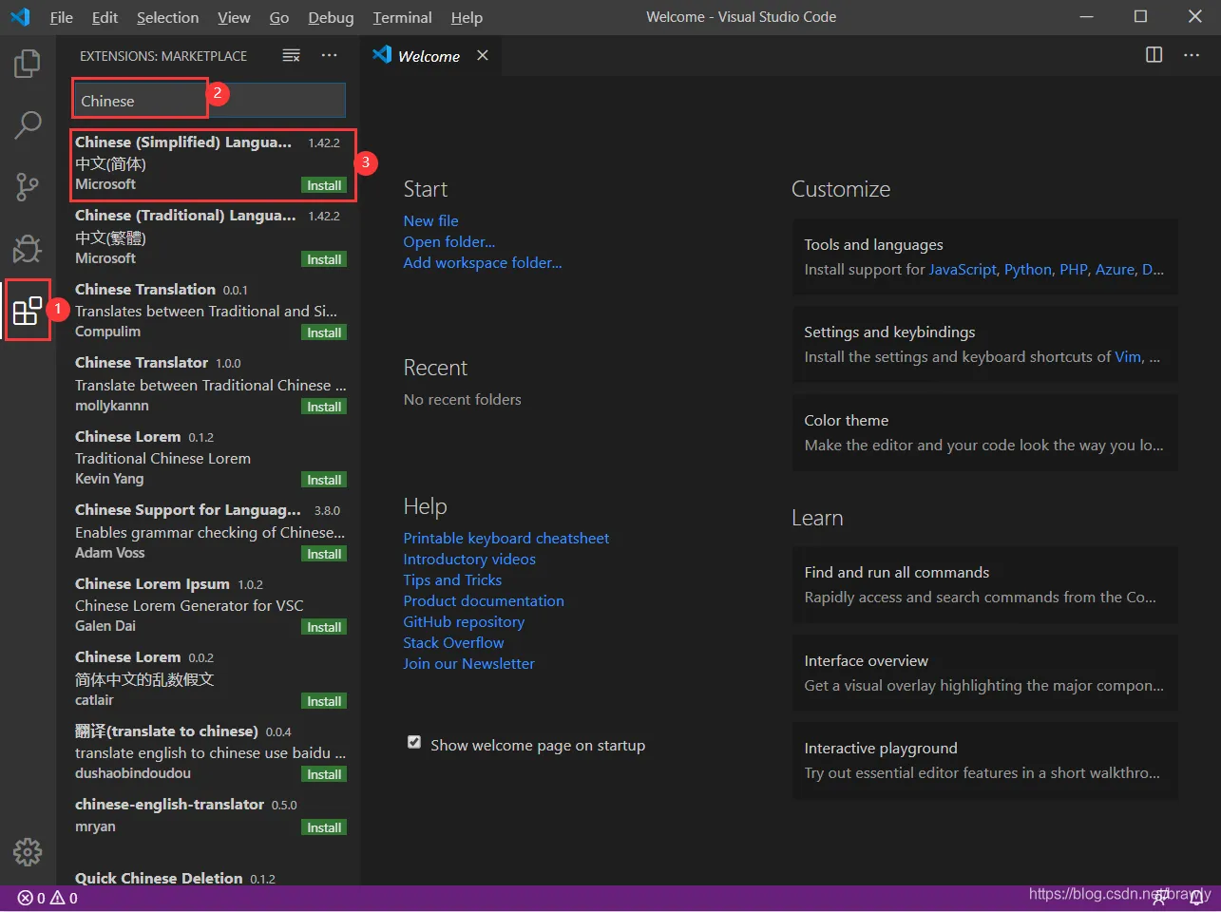This screenshot has height=912, width=1221.
Task: Select Quick Chinese Deletion extension row
Action: [209, 878]
